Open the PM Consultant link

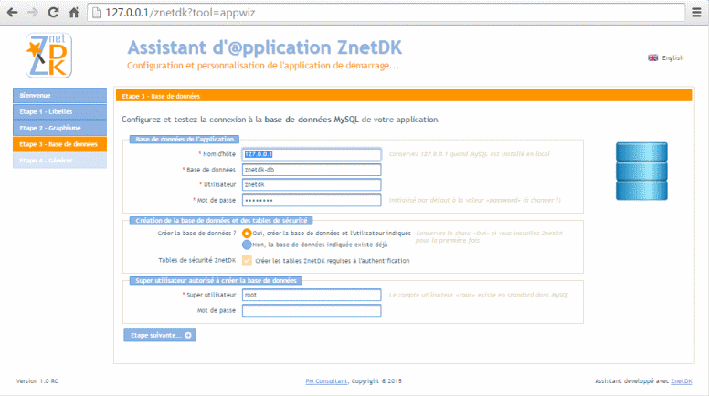pyautogui.click(x=326, y=381)
